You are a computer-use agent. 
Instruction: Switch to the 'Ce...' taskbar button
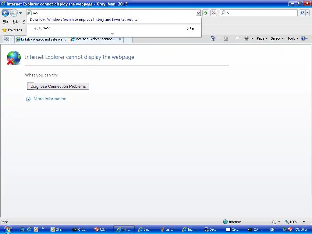(x=233, y=229)
